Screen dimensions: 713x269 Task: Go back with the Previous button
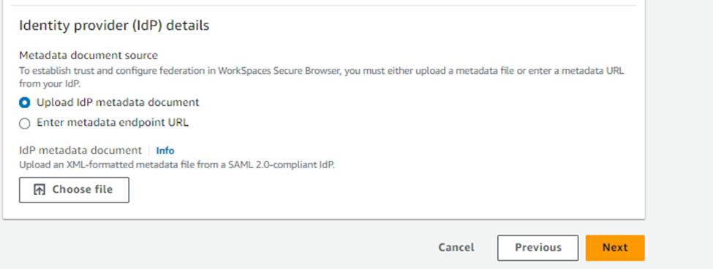pyautogui.click(x=538, y=248)
